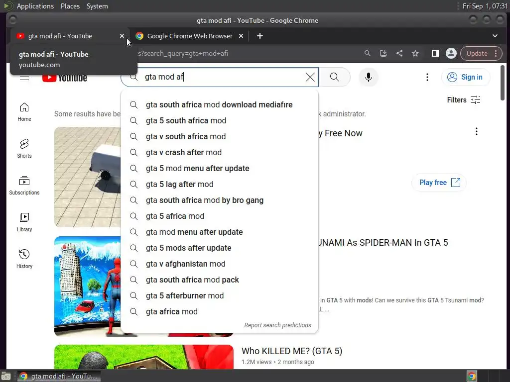Select suggestion gta v afghanistan mod

click(x=220, y=264)
